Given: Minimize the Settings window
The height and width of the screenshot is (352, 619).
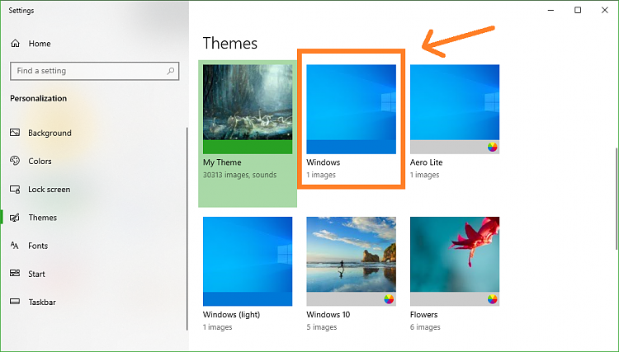Looking at the screenshot, I should click(x=550, y=10).
